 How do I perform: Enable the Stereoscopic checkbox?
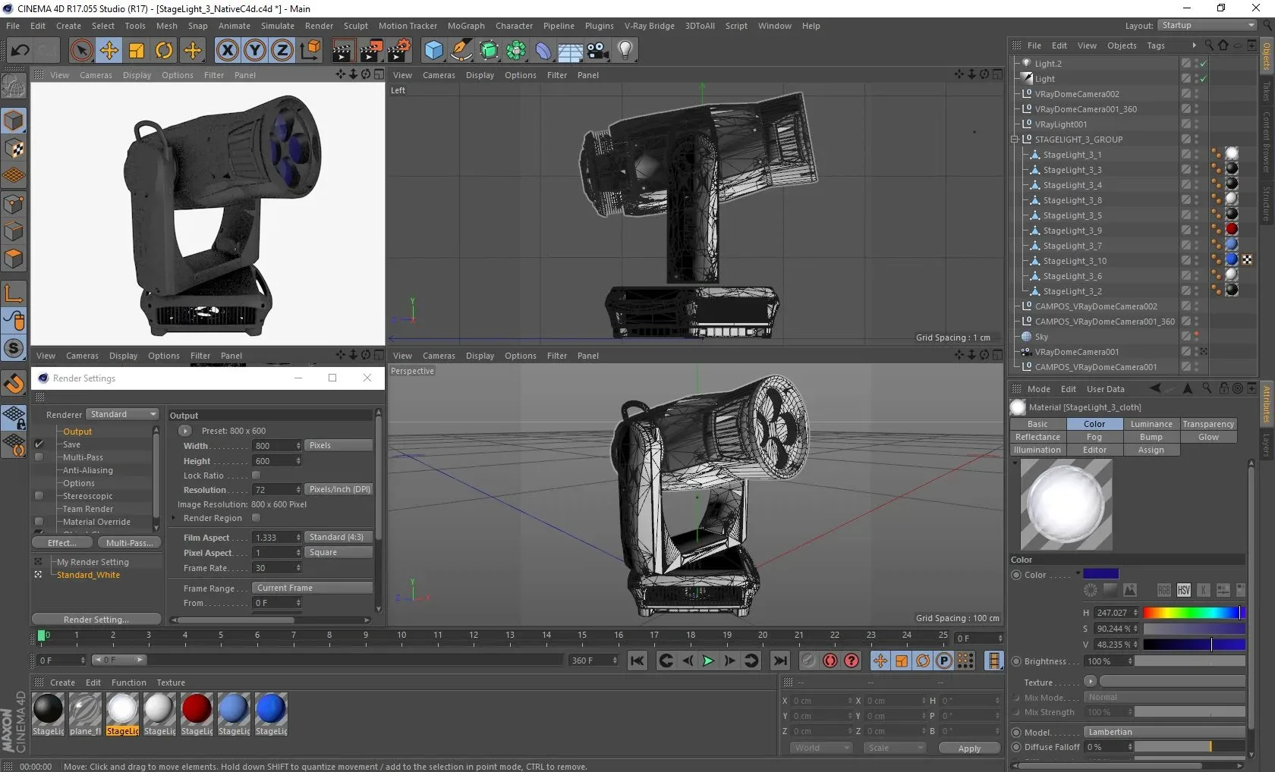pos(39,496)
